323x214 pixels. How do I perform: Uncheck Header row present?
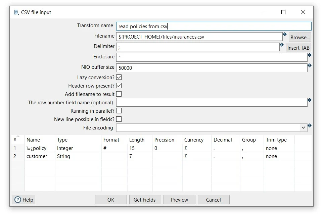(x=119, y=86)
